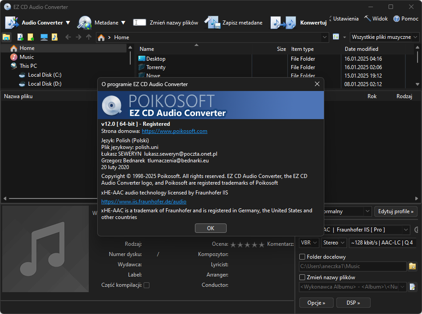Open the poikosoft.com homepage link
Image resolution: width=422 pixels, height=314 pixels.
[x=174, y=131]
